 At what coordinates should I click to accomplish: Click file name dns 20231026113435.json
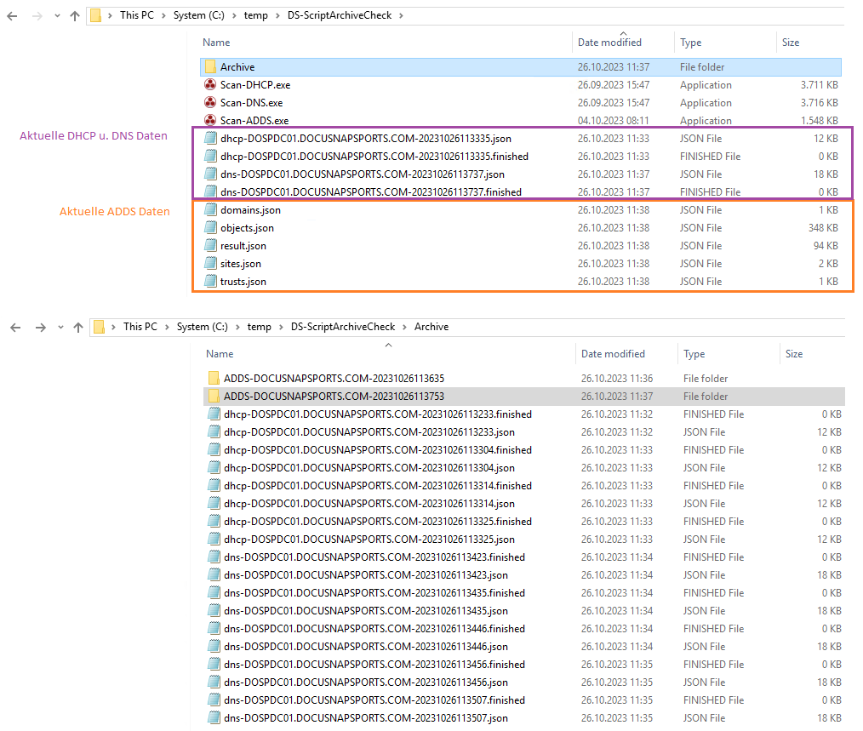pos(366,611)
